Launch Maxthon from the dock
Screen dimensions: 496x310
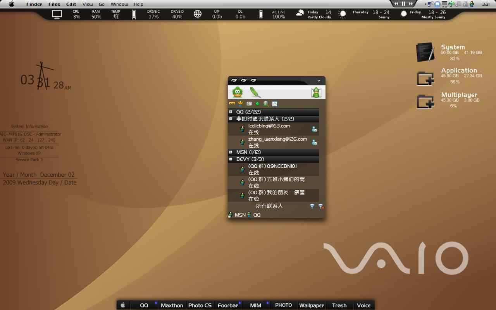pos(172,305)
